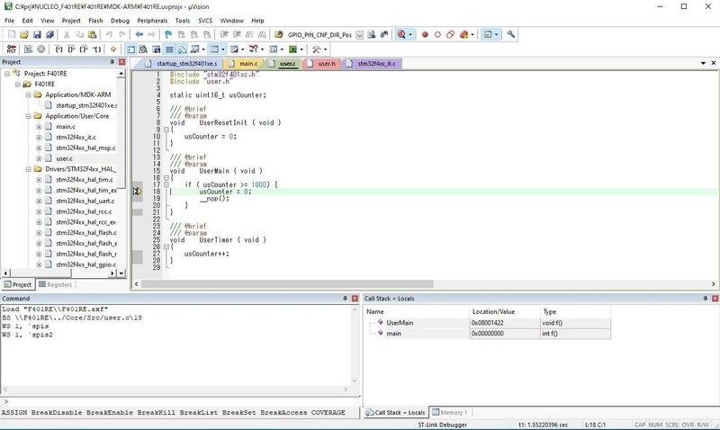Open the SVCS menu
Image resolution: width=720 pixels, height=430 pixels.
[x=205, y=21]
